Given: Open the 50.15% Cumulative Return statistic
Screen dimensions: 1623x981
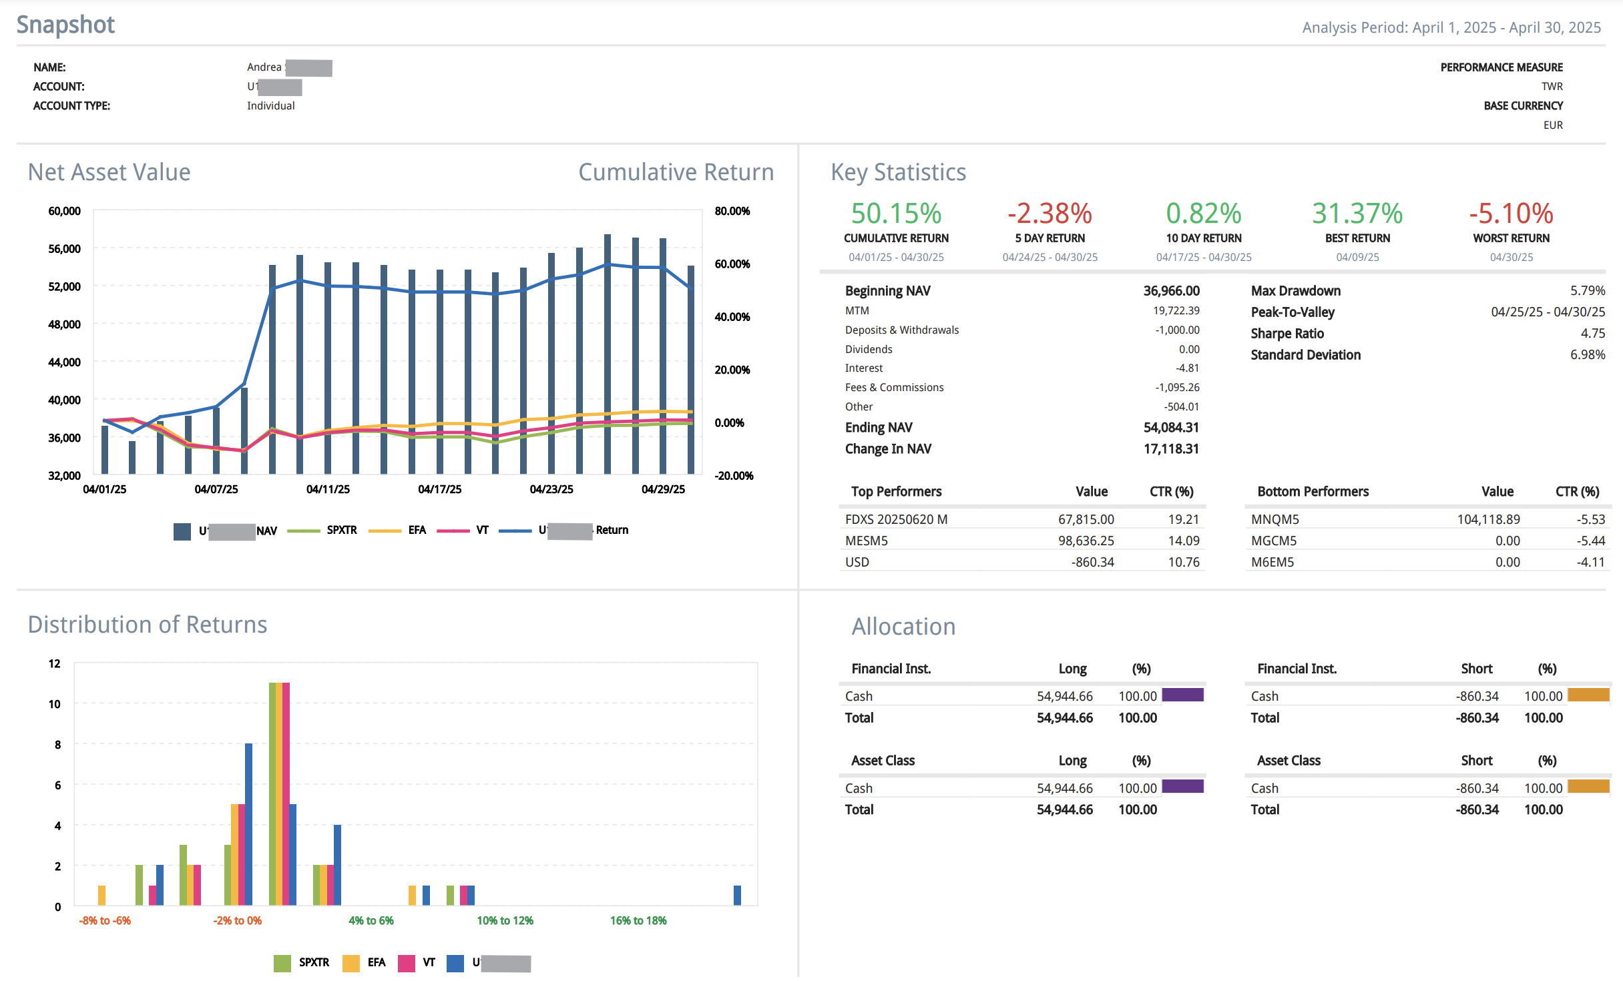Looking at the screenshot, I should click(x=896, y=214).
